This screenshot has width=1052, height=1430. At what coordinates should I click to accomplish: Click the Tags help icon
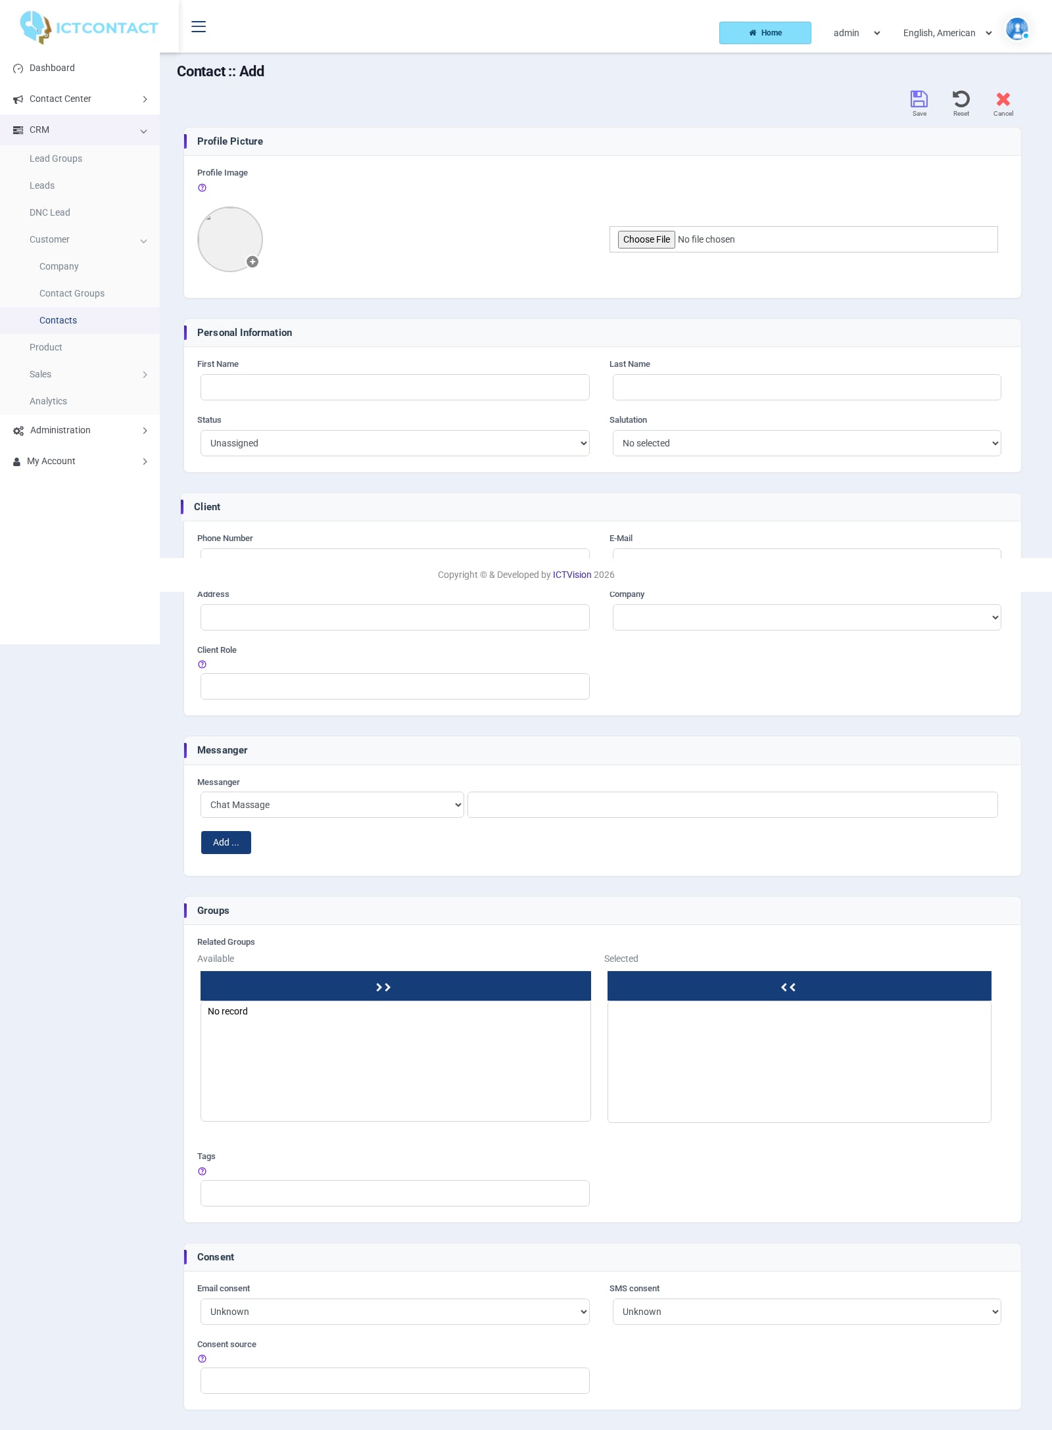(202, 1172)
